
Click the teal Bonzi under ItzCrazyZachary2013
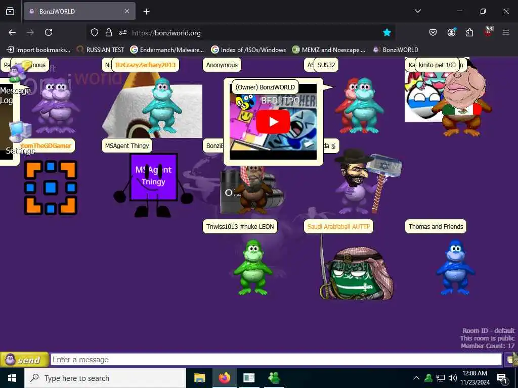162,105
